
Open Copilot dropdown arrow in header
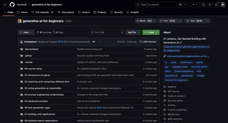point(185,5)
